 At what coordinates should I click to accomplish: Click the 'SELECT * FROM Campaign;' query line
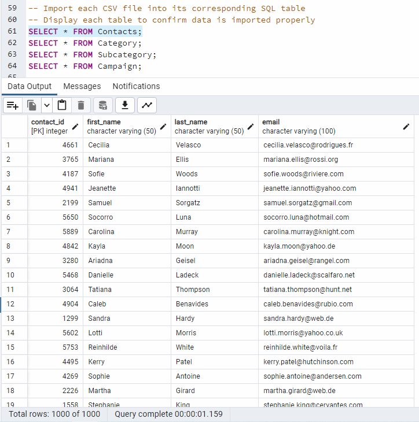[x=85, y=66]
